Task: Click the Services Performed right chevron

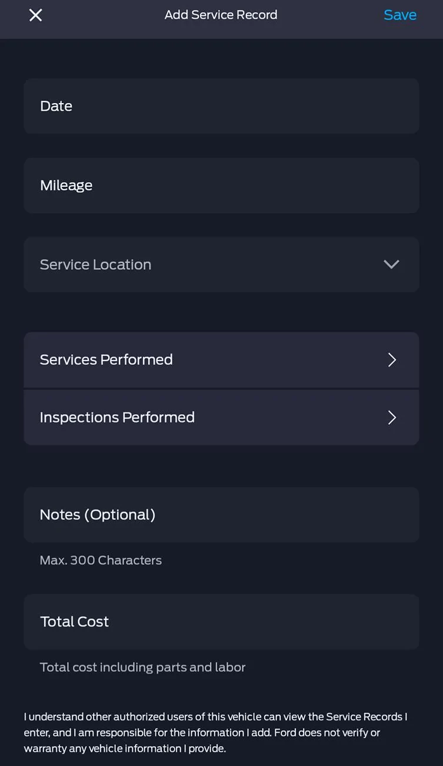Action: click(x=392, y=360)
